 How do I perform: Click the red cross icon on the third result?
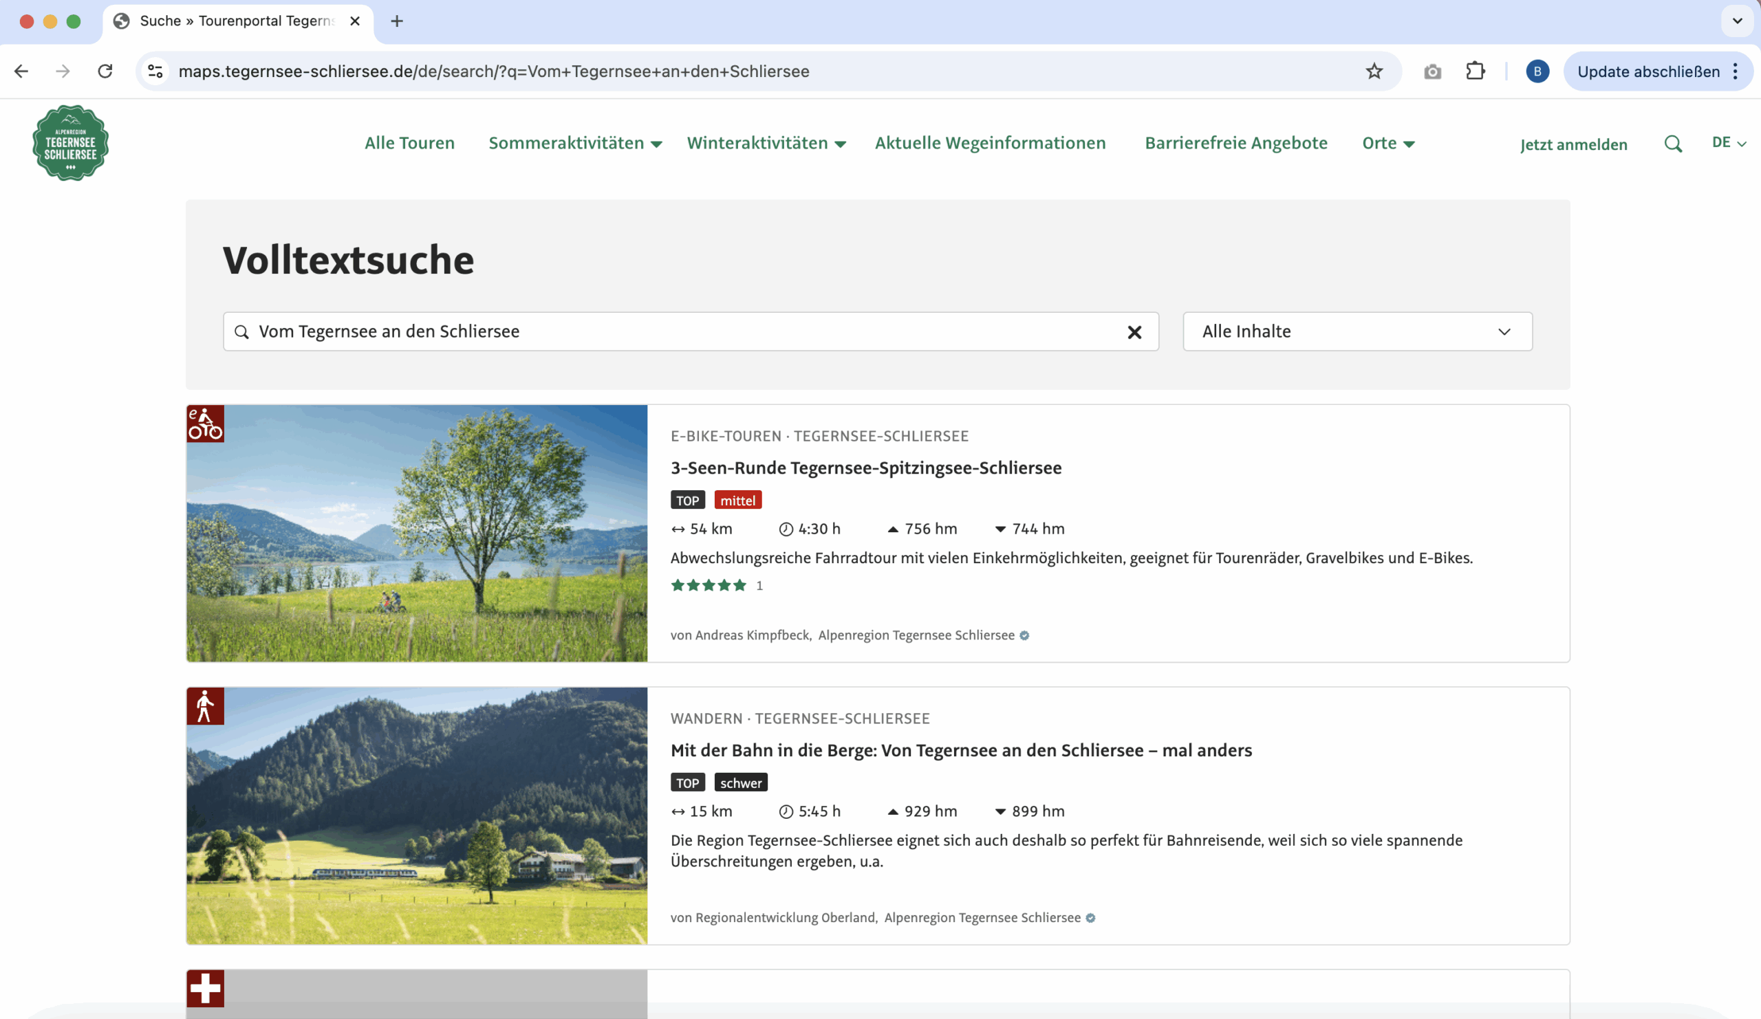coord(206,988)
